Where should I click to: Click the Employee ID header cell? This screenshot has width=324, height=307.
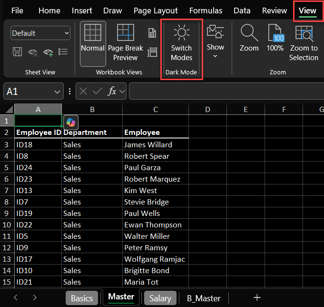point(38,132)
